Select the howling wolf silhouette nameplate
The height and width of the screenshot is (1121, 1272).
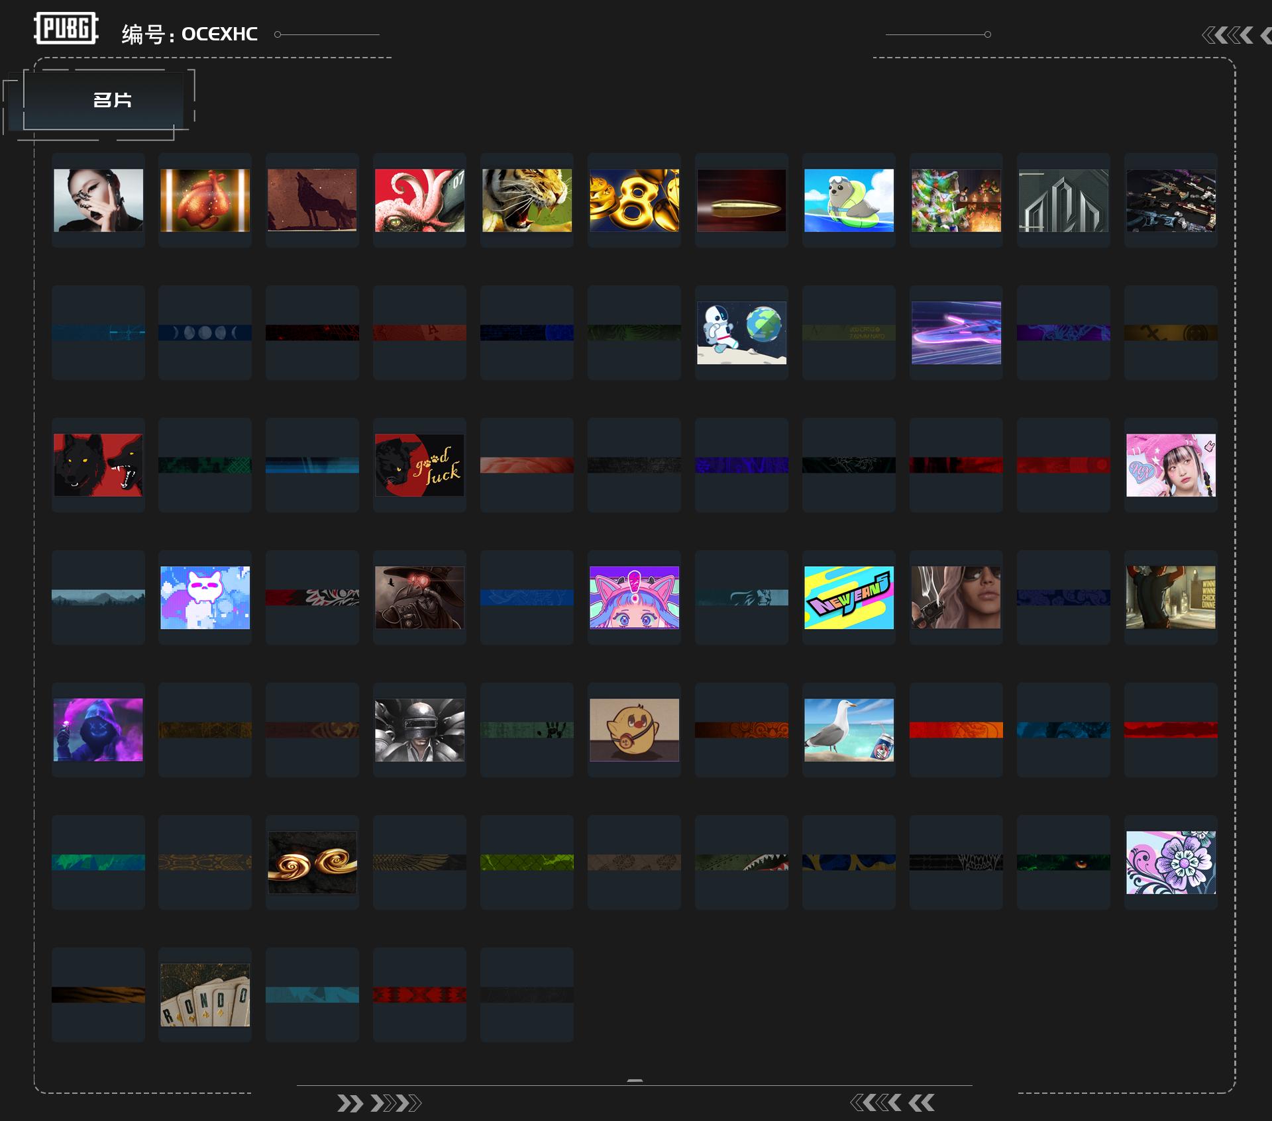312,200
